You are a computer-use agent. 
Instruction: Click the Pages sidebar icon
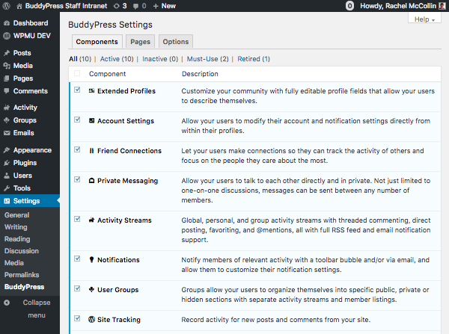[7, 78]
